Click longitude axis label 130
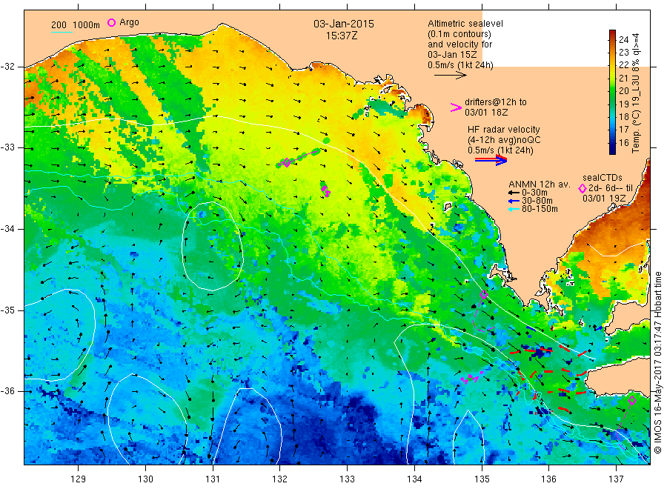The image size is (667, 489). (145, 479)
